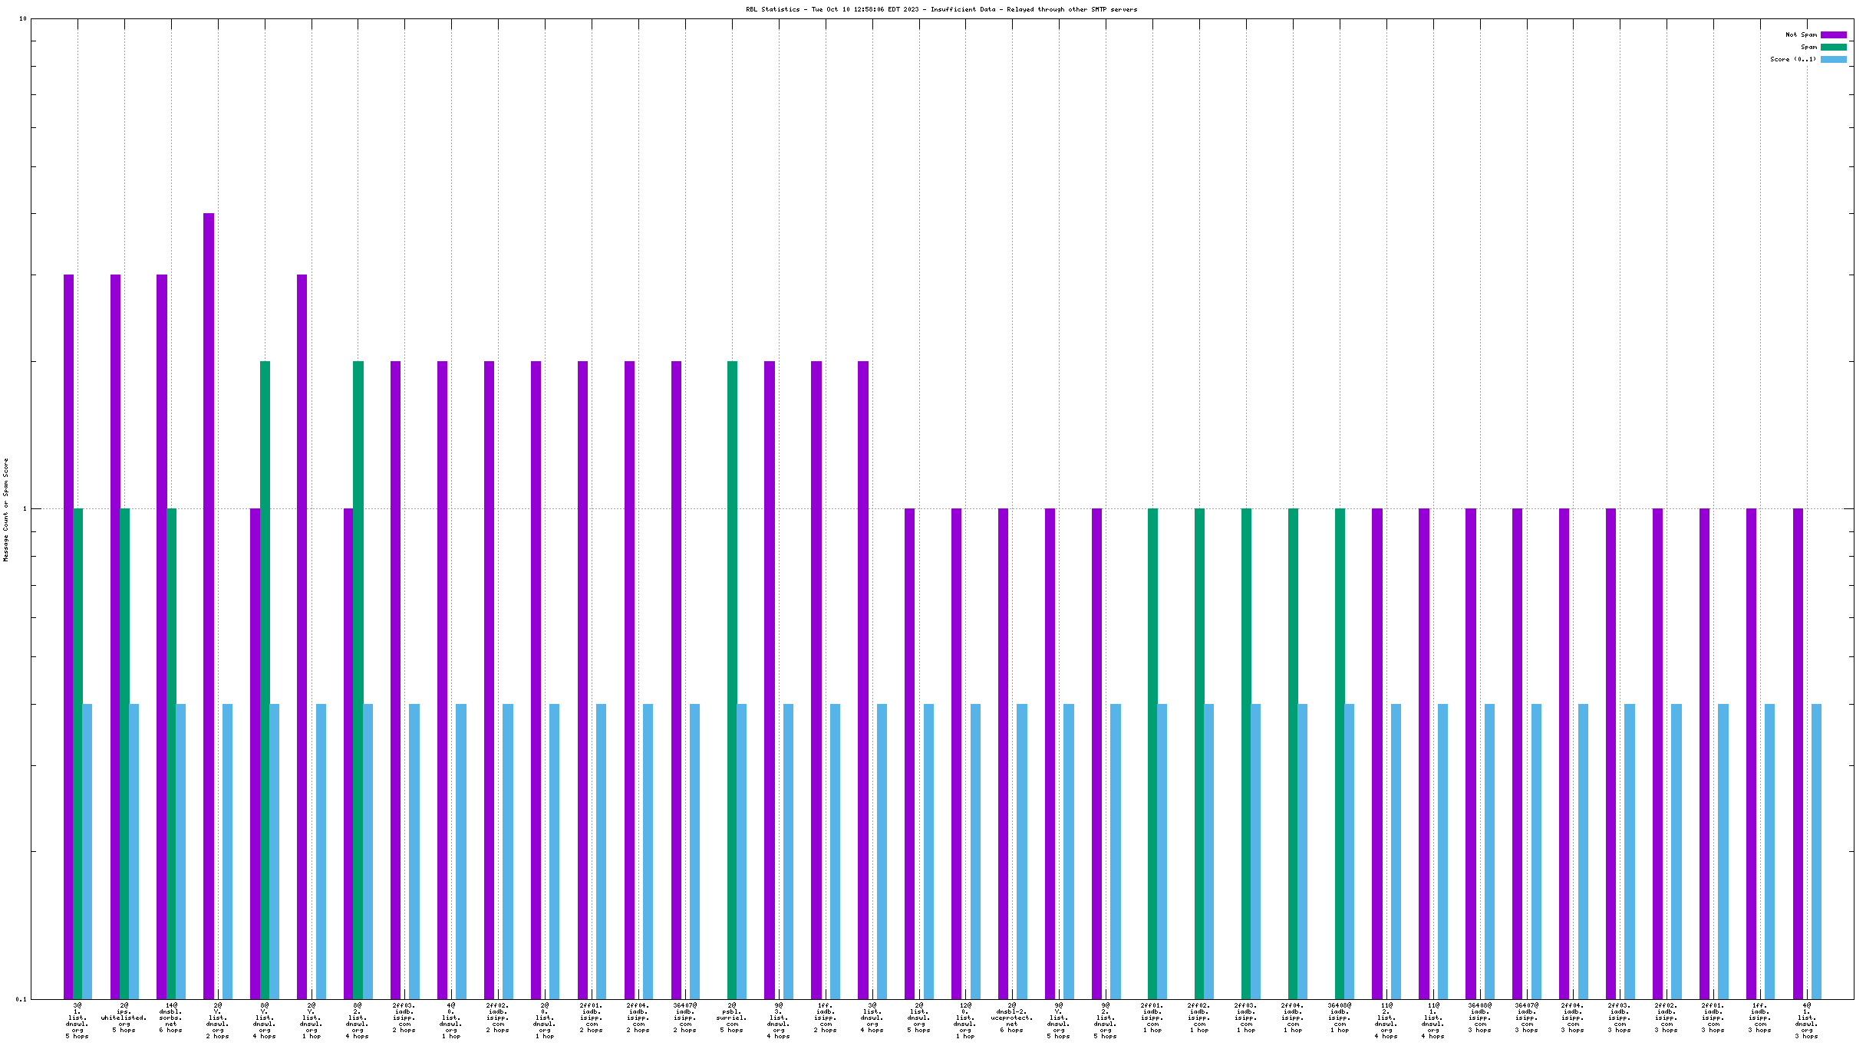Click the blue Score (0..1) legend swatch
The width and height of the screenshot is (1866, 1049).
pyautogui.click(x=1833, y=59)
